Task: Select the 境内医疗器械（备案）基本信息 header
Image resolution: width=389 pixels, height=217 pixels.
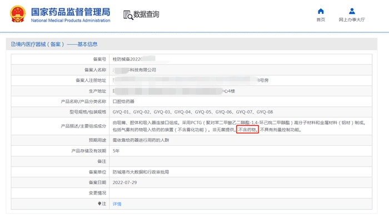Action: (54, 45)
